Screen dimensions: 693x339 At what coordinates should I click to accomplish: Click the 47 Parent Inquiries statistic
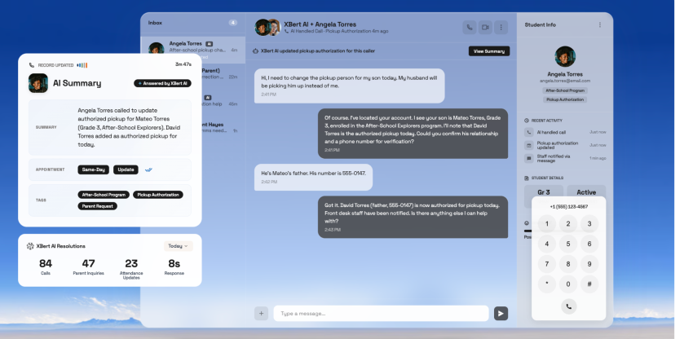88,267
